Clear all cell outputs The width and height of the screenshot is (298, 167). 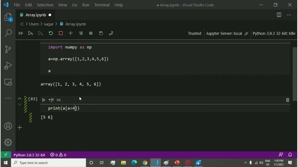[81, 33]
